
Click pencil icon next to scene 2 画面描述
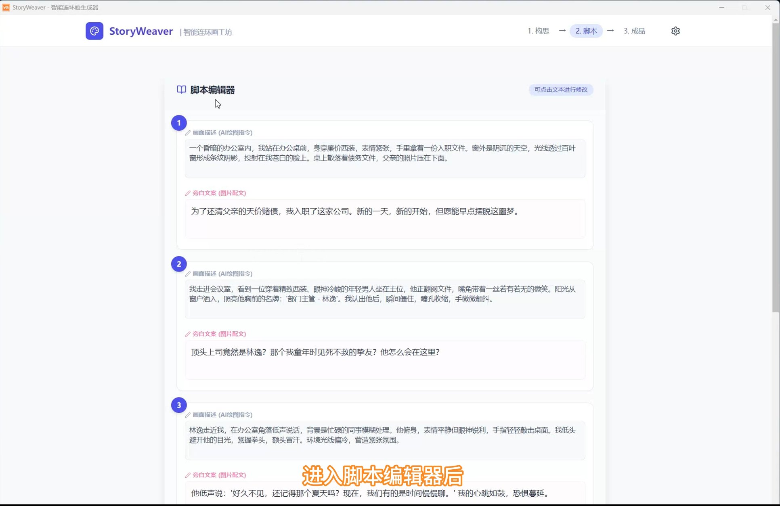[188, 274]
